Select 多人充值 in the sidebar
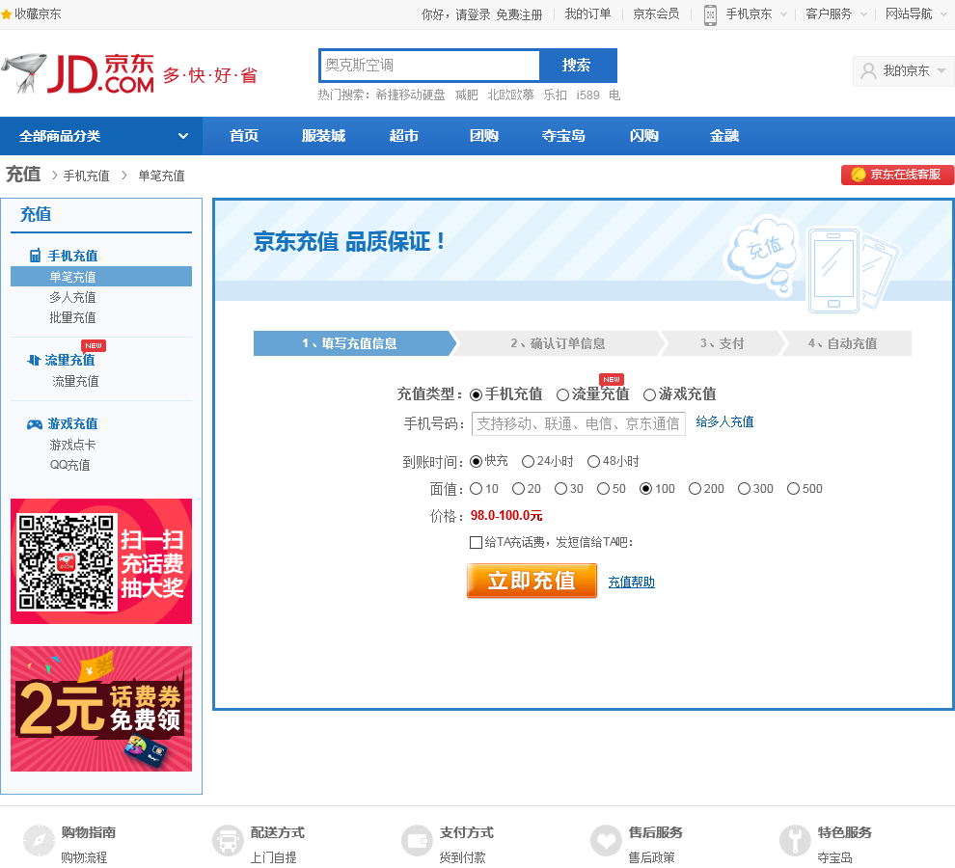The height and width of the screenshot is (868, 955). click(72, 297)
